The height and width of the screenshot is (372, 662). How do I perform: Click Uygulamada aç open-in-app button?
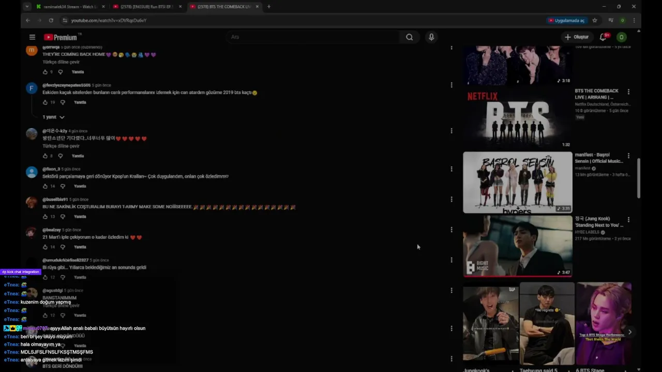tap(566, 21)
